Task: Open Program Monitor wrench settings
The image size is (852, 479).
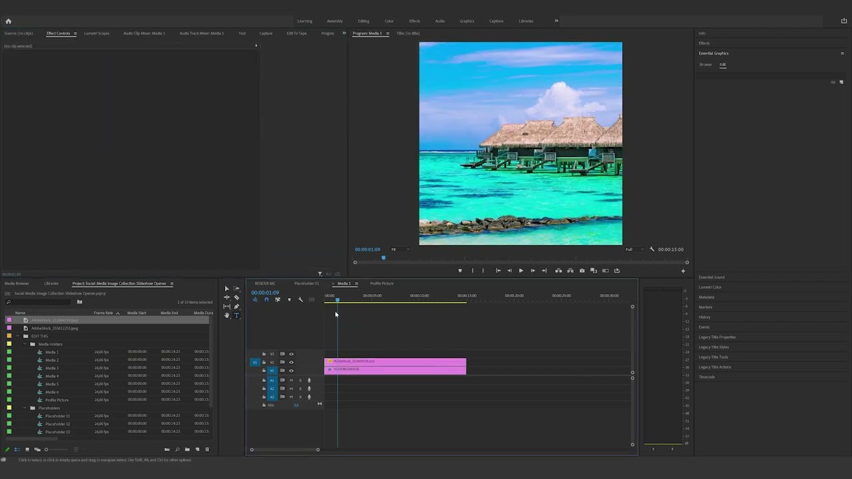Action: [x=652, y=249]
